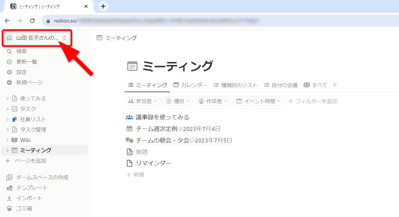
Task: Click the updates clock icon
Action: click(9, 62)
